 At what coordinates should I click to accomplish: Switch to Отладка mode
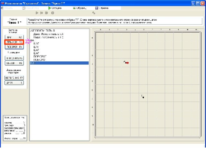(55, 8)
